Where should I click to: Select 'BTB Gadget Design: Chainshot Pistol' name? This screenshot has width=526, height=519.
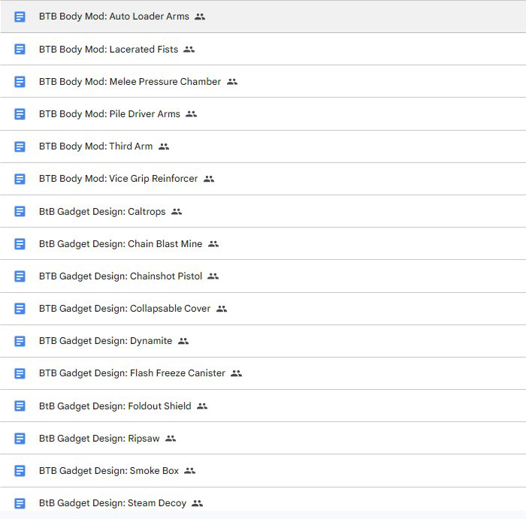[x=121, y=276]
